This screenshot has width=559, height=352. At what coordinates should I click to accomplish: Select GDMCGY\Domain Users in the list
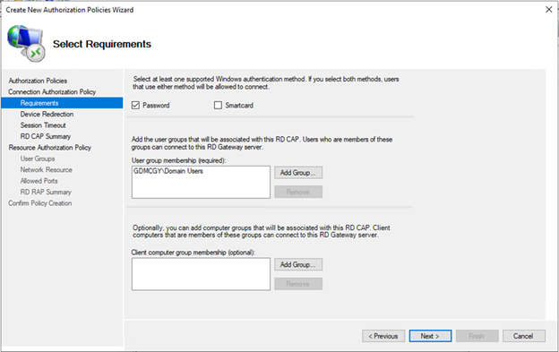pyautogui.click(x=168, y=171)
